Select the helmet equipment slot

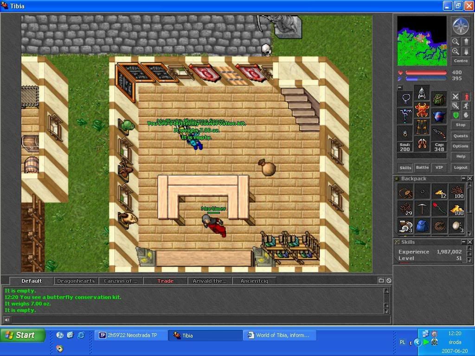pos(422,93)
